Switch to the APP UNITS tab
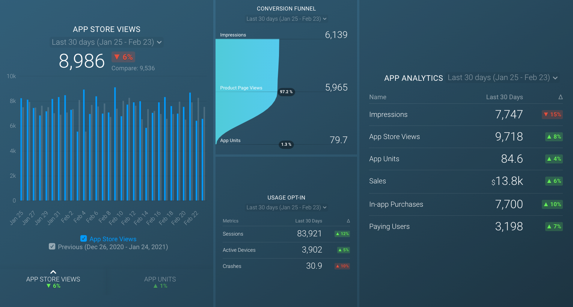 coord(160,282)
